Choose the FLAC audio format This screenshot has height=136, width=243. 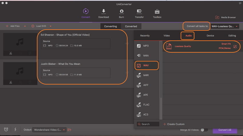[x=147, y=105]
